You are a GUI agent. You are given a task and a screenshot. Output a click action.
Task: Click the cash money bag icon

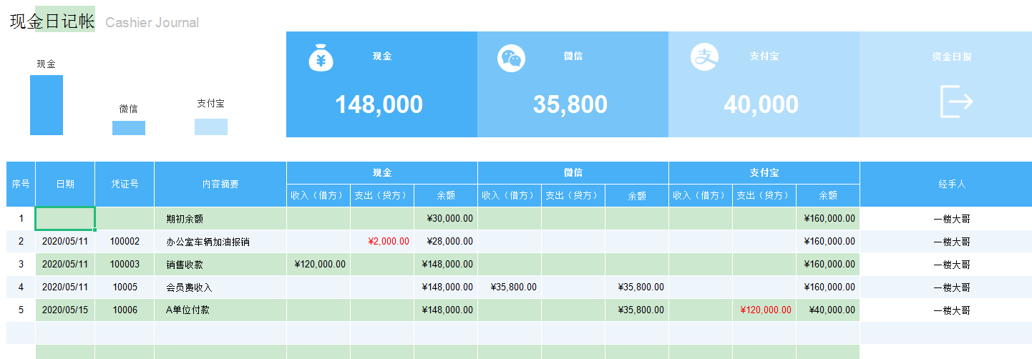coord(321,58)
